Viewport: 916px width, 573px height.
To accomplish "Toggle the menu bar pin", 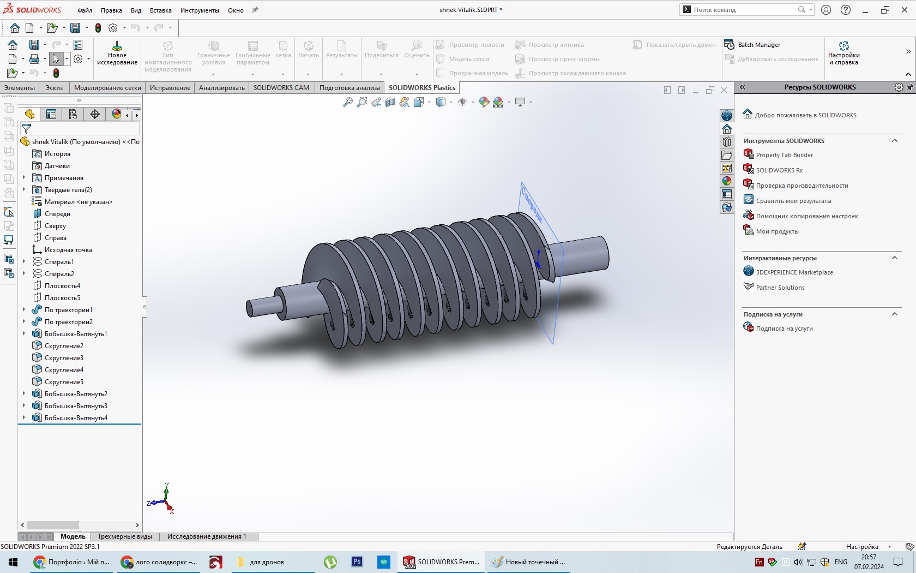I will [x=255, y=10].
